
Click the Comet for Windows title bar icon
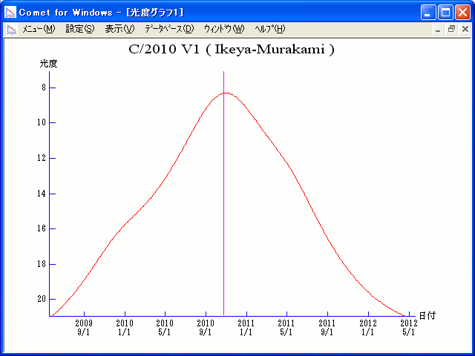click(x=11, y=12)
